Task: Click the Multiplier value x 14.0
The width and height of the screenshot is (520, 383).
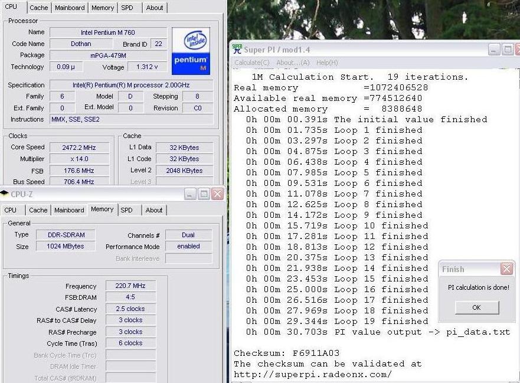Action: point(79,159)
